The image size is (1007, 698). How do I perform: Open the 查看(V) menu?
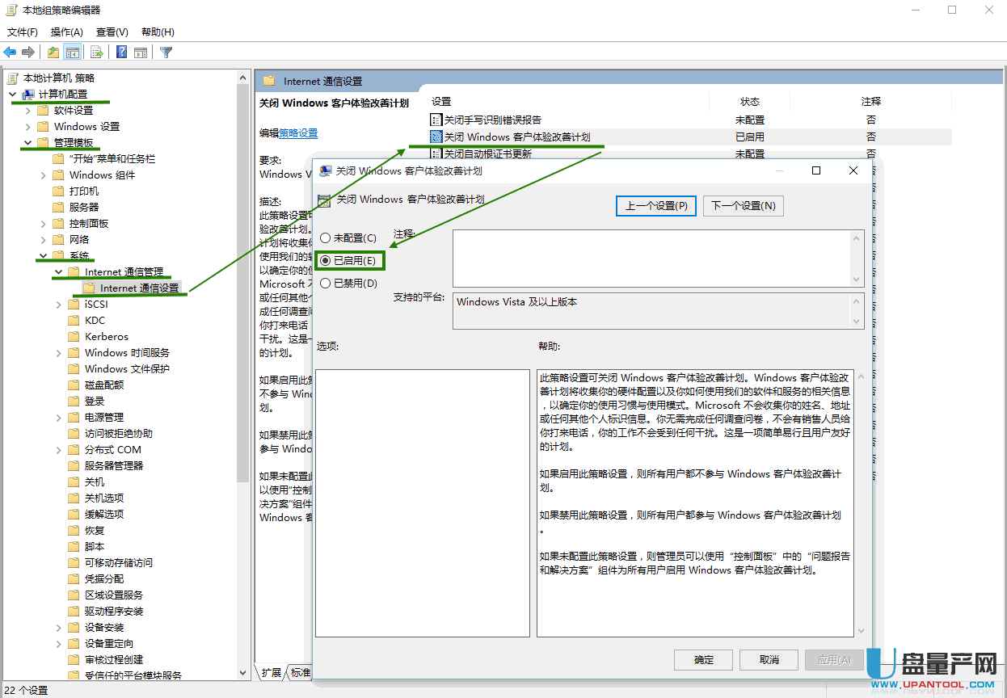coord(112,32)
